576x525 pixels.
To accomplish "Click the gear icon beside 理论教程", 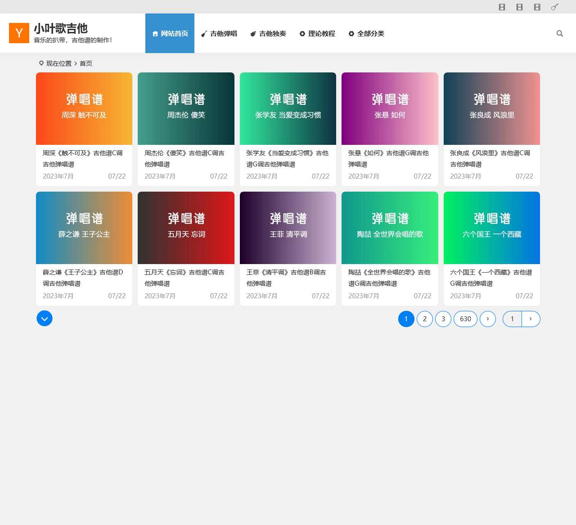I will [301, 33].
